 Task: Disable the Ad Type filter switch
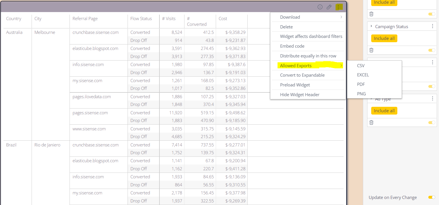coord(432,123)
